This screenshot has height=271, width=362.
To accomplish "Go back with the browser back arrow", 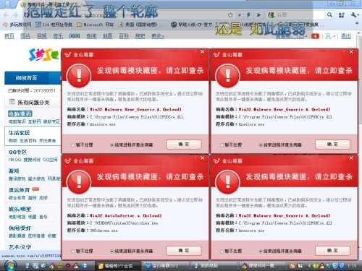I will [6, 15].
